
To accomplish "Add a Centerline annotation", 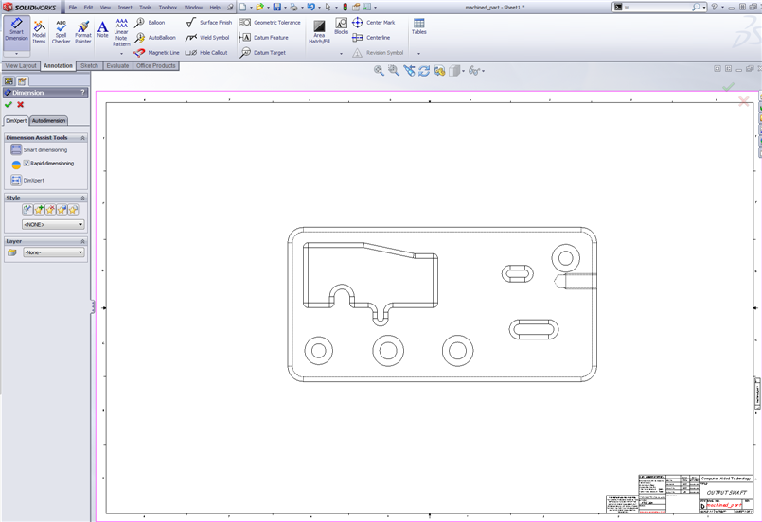I will tap(371, 38).
